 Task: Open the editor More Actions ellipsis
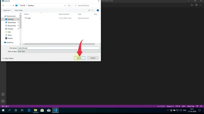tap(201, 5)
